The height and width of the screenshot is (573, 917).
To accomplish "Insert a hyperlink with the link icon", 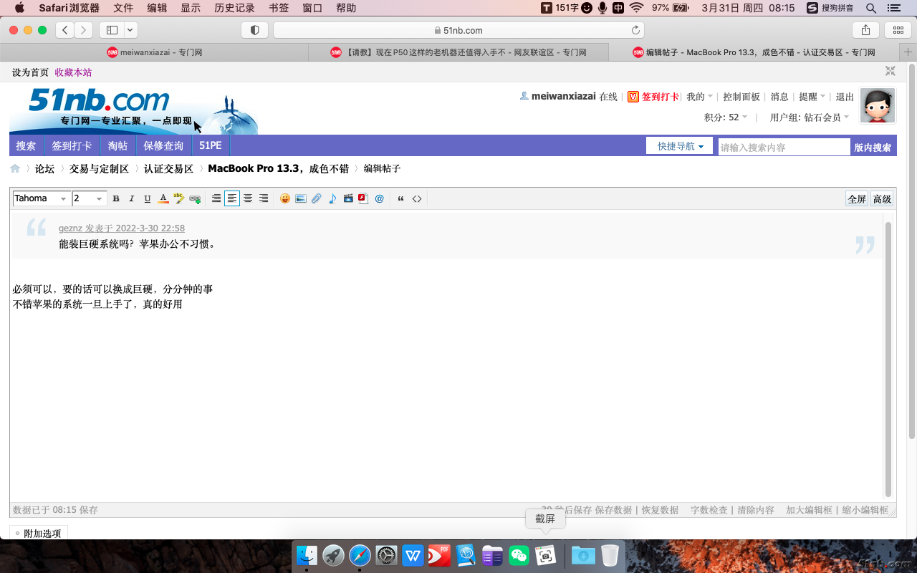I will (195, 198).
